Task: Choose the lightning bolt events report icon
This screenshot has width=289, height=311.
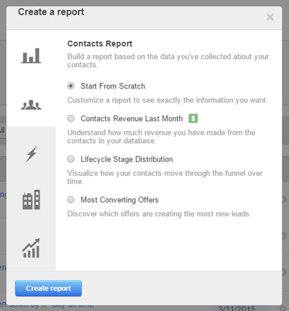Action: tap(32, 154)
